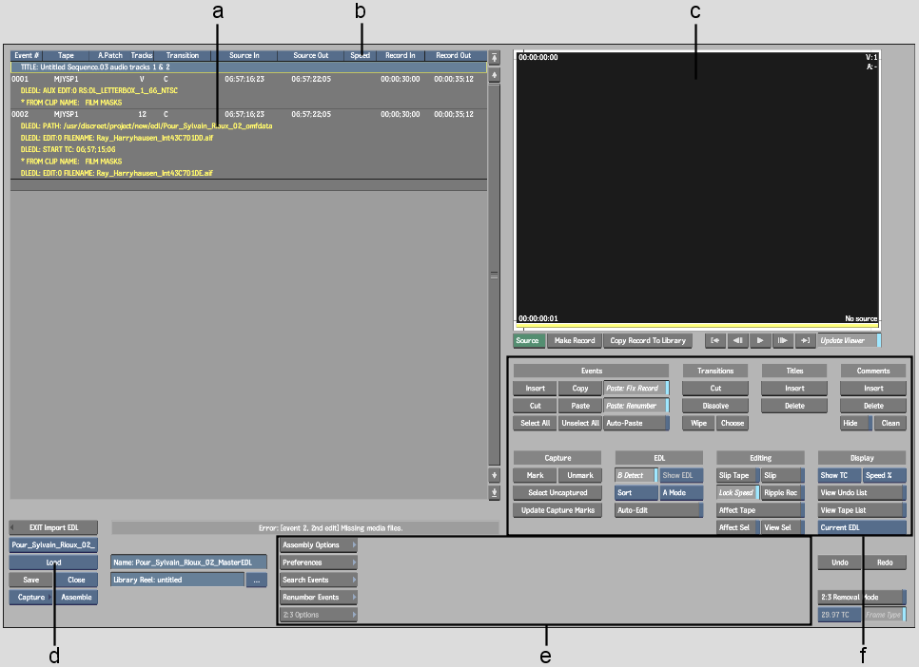Step back one frame in the viewer
Viewport: 919px width, 667px height.
(x=738, y=340)
